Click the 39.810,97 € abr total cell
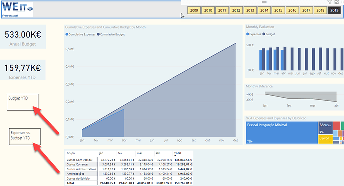 164,183
